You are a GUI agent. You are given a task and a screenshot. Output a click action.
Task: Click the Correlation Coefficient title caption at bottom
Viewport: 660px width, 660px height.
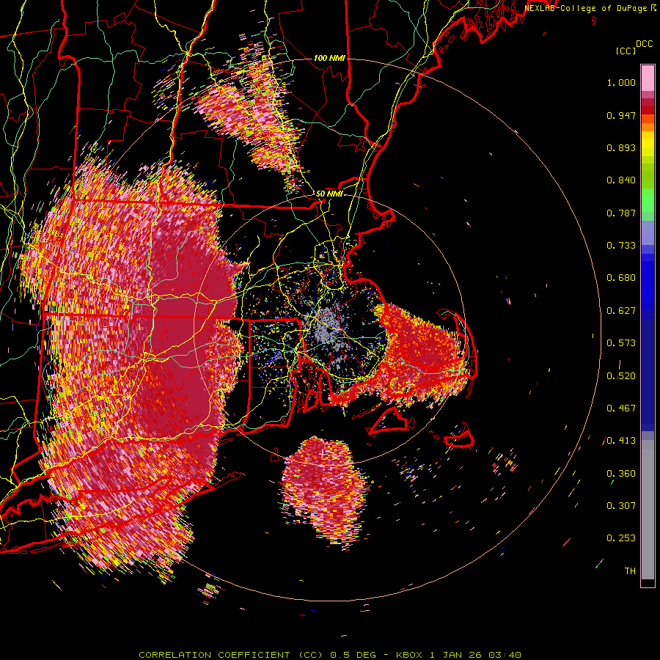click(329, 655)
